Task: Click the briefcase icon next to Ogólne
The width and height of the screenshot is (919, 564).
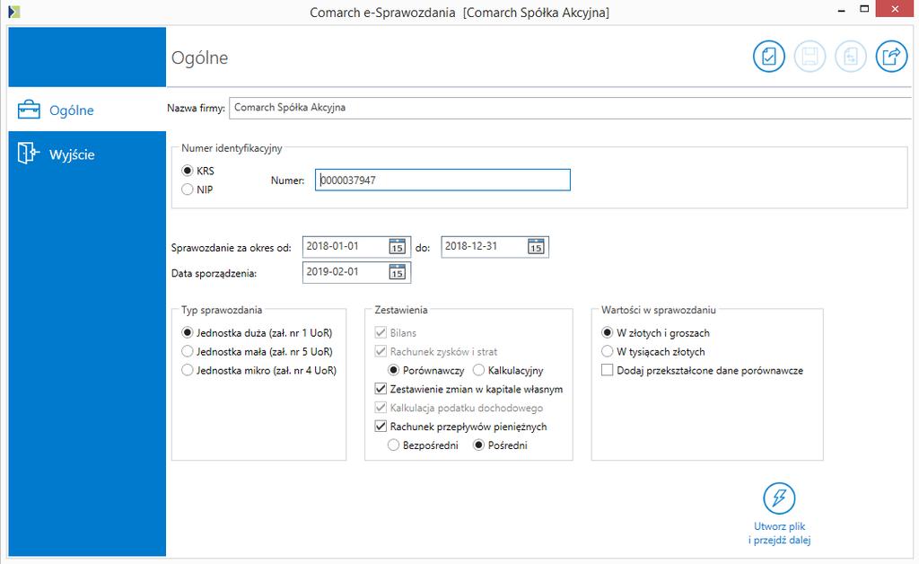Action: [29, 110]
